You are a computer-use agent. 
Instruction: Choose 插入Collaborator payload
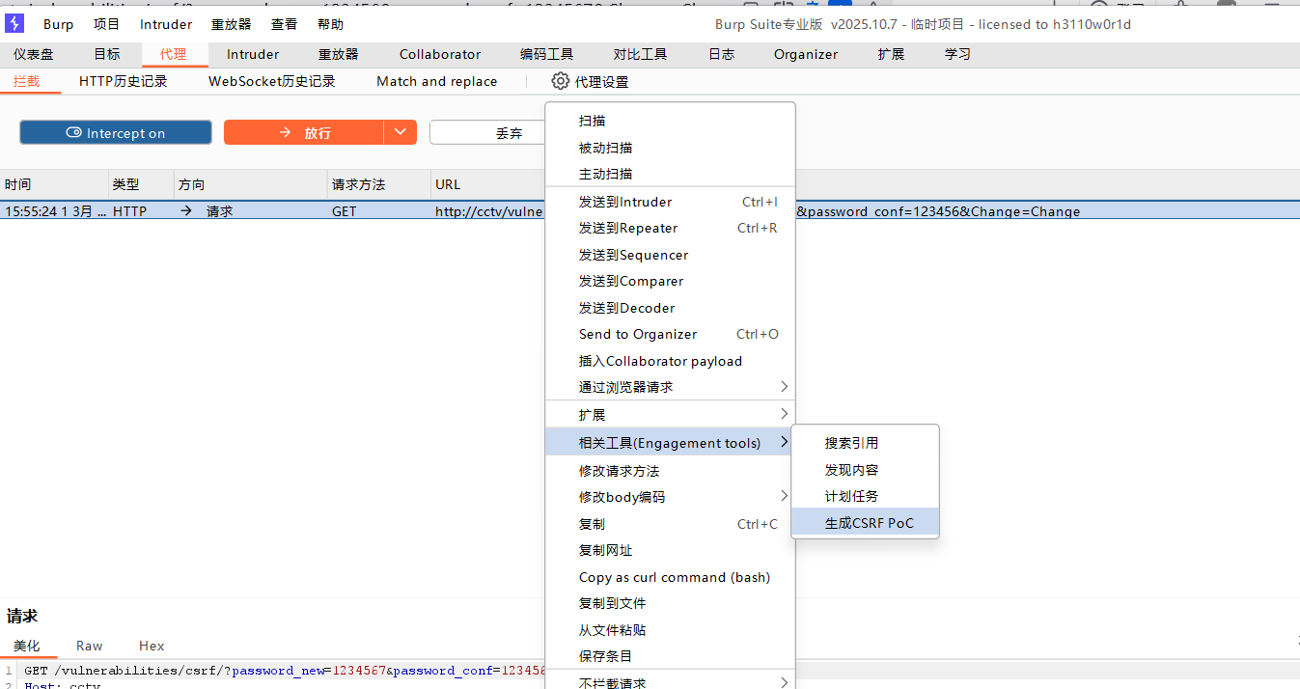[x=670, y=361]
